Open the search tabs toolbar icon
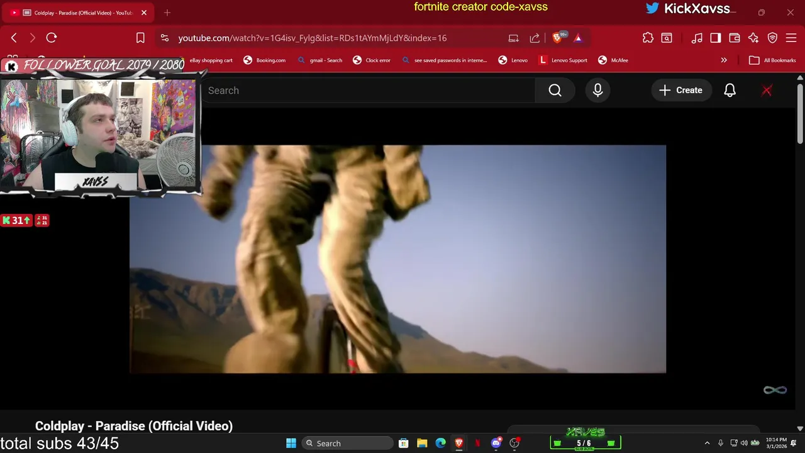The height and width of the screenshot is (453, 805). click(667, 38)
